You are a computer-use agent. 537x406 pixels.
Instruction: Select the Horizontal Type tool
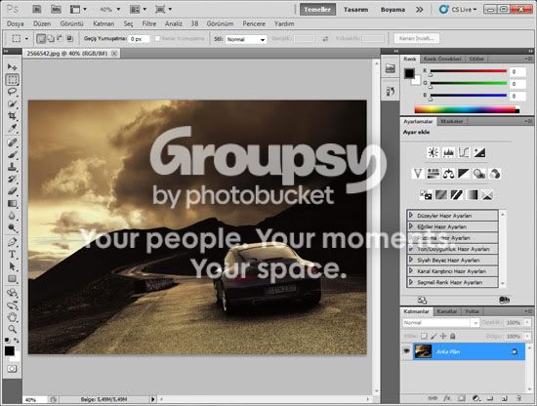[x=13, y=254]
